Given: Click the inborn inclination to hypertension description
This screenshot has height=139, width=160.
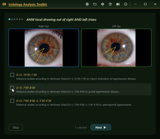Looking at the screenshot, I should point(76,79).
